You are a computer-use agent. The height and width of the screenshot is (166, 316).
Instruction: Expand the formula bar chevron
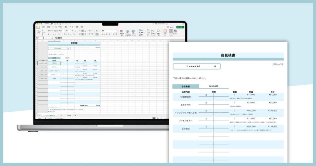(x=184, y=38)
